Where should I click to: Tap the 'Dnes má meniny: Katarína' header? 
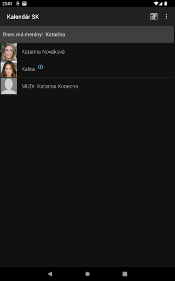(87, 34)
